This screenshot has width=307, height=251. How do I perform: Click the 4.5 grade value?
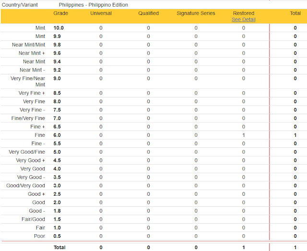(x=57, y=160)
